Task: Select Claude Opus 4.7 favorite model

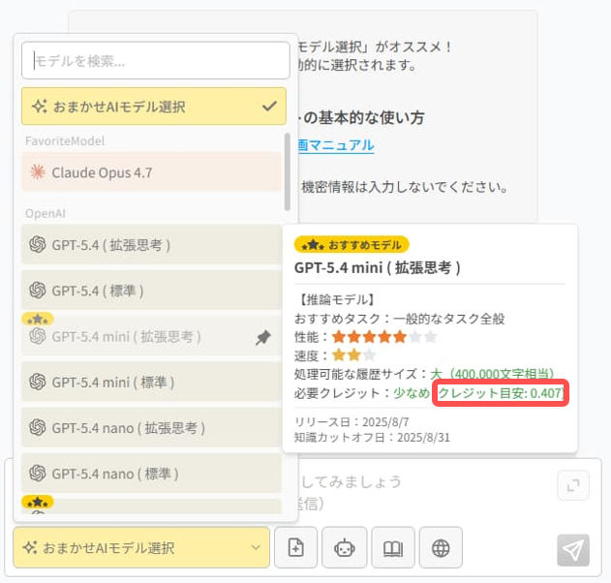Action: [151, 172]
